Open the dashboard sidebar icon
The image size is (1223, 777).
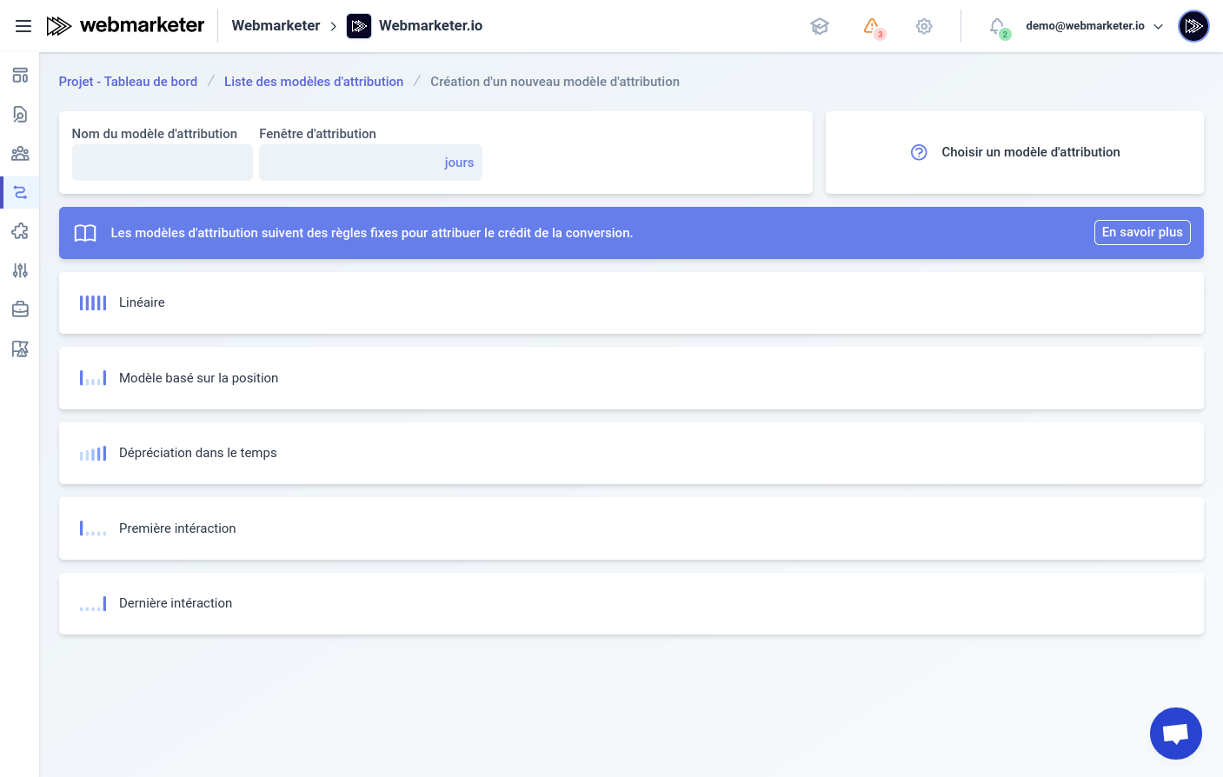(20, 75)
